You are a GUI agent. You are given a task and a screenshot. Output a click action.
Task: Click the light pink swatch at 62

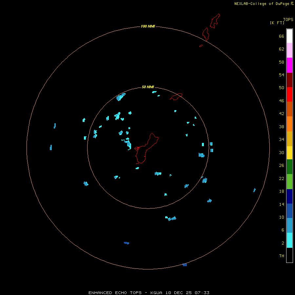tap(289, 50)
